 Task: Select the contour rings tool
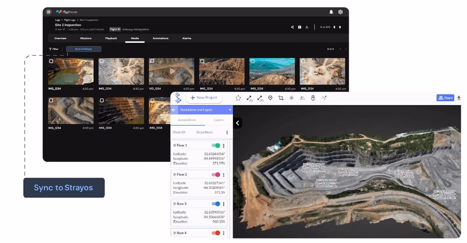point(313,98)
